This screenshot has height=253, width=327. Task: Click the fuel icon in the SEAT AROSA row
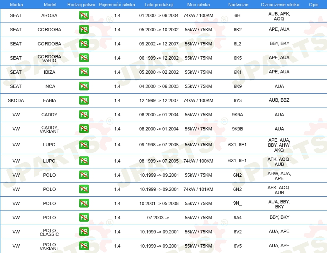point(84,15)
